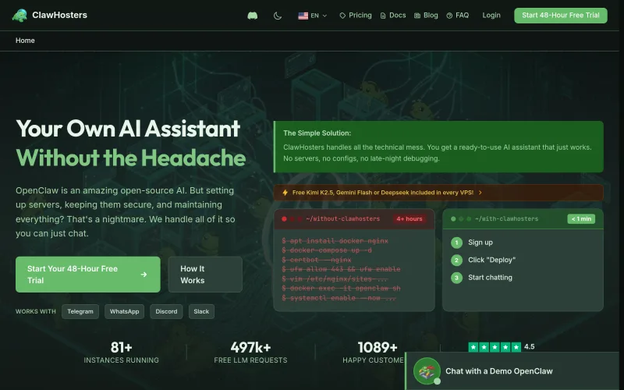Viewport: 624px width, 390px height.
Task: Click the Login link
Action: 491,15
